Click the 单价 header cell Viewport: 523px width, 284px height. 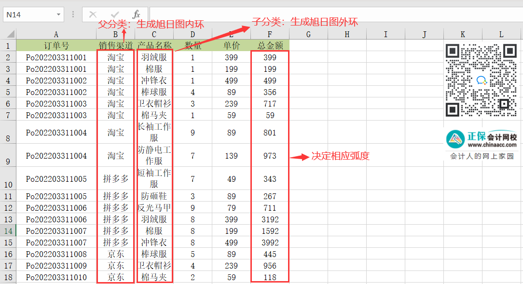(x=231, y=45)
